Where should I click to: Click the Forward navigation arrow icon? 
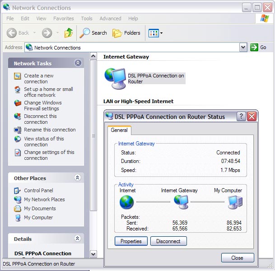click(47, 33)
